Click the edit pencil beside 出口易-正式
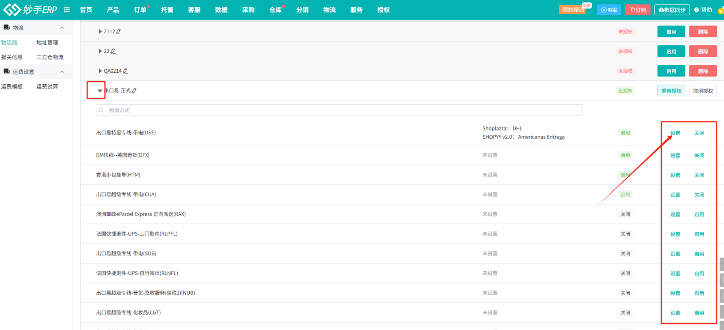This screenshot has width=724, height=330. click(135, 90)
